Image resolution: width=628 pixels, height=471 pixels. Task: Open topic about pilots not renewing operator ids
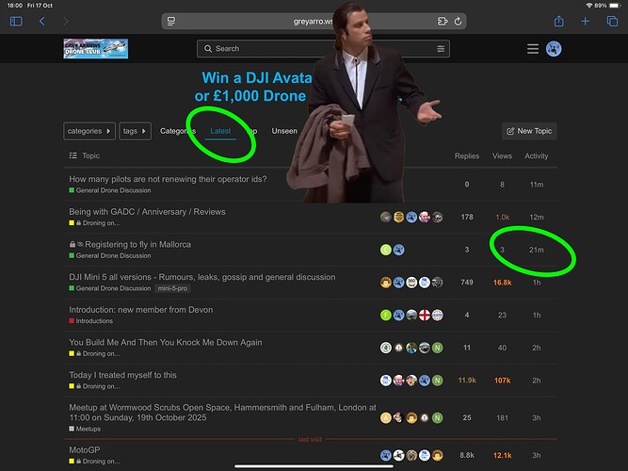[168, 179]
